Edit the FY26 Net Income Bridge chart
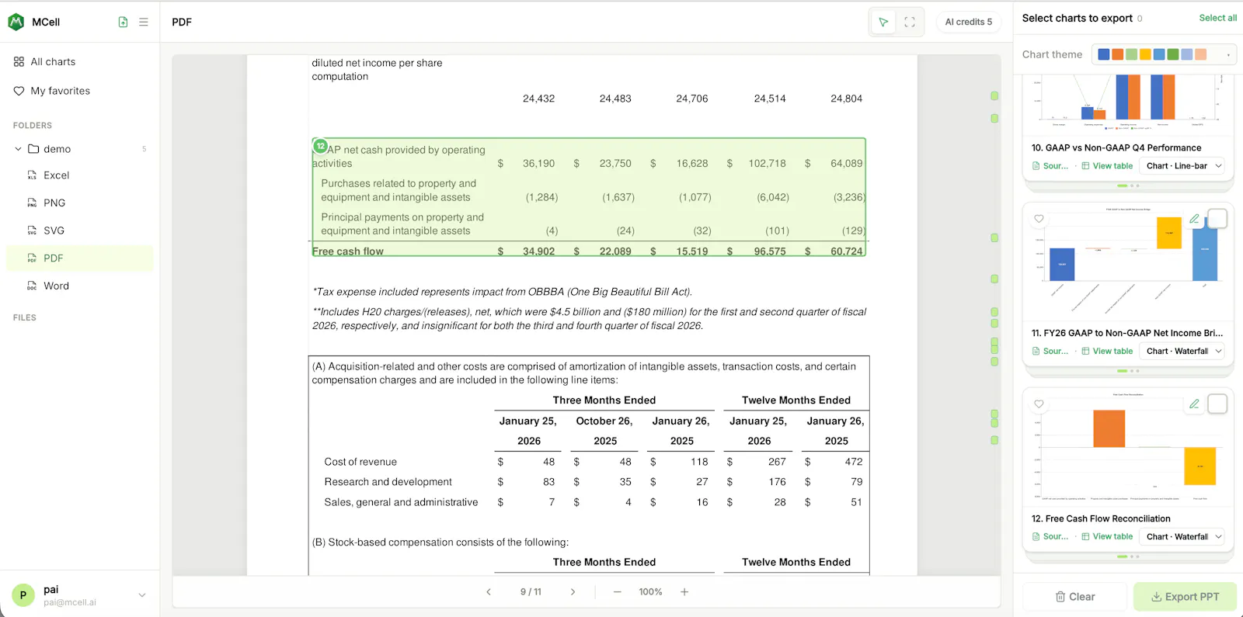 click(x=1194, y=219)
